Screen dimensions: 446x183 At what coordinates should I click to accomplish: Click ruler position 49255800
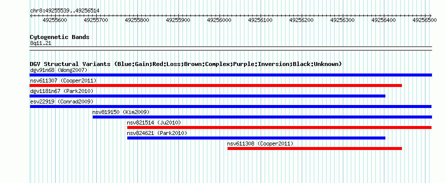(137, 20)
